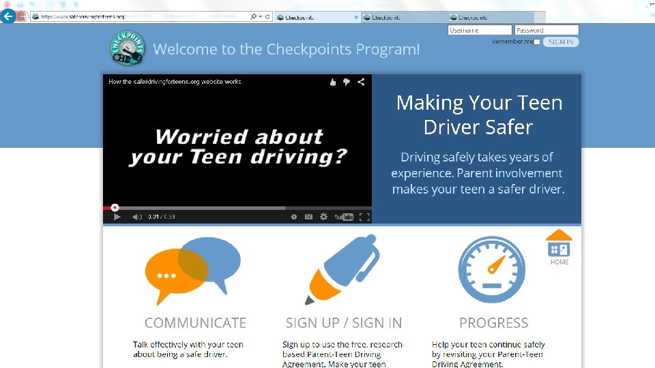
Task: Switch to the third Checkpoints tab
Action: pos(490,18)
